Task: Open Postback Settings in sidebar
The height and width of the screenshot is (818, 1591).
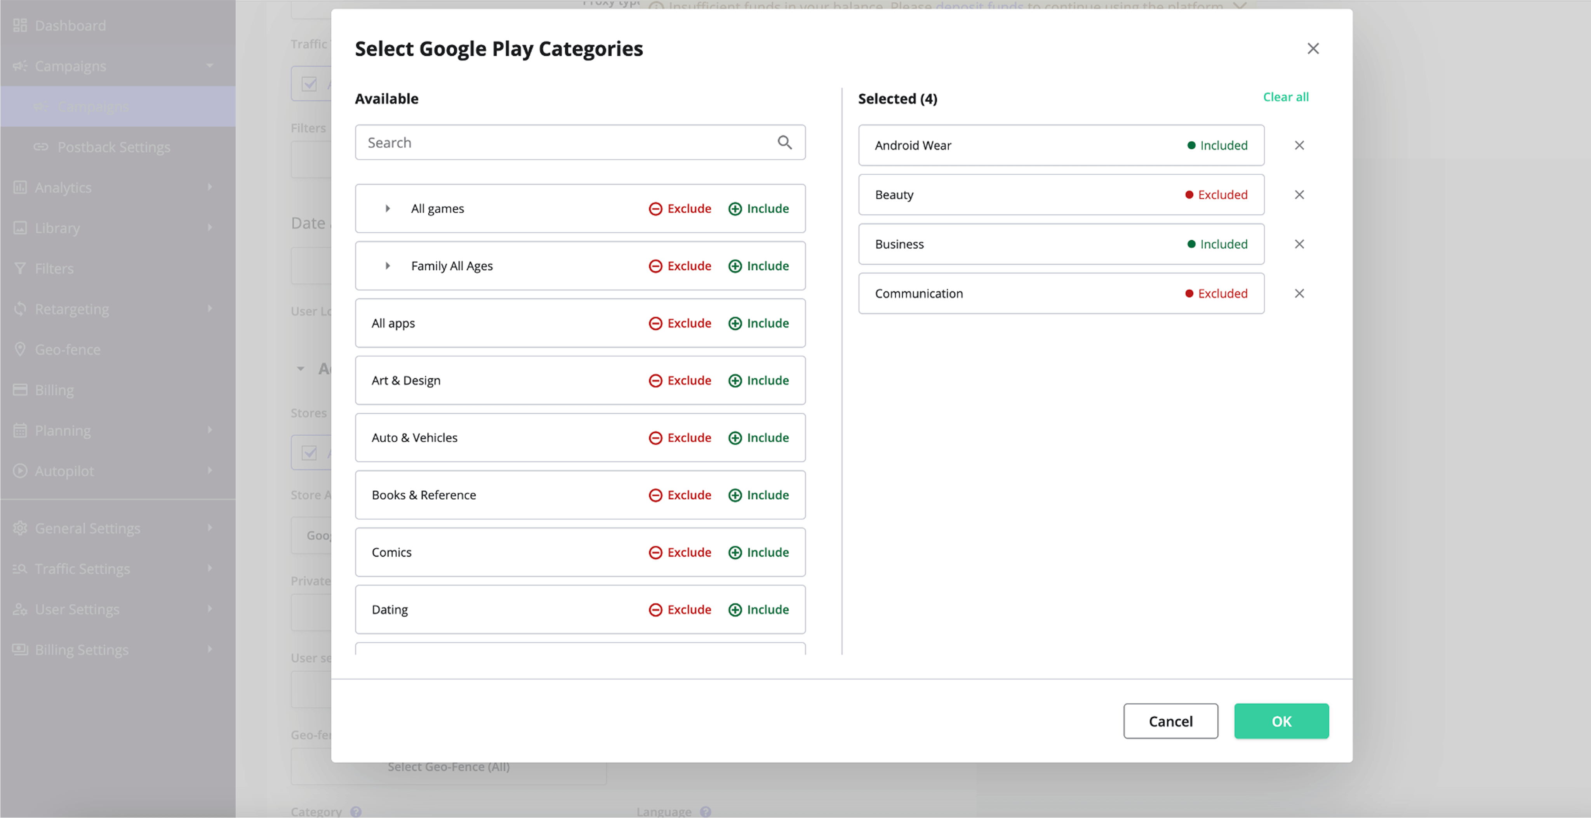Action: pyautogui.click(x=117, y=147)
